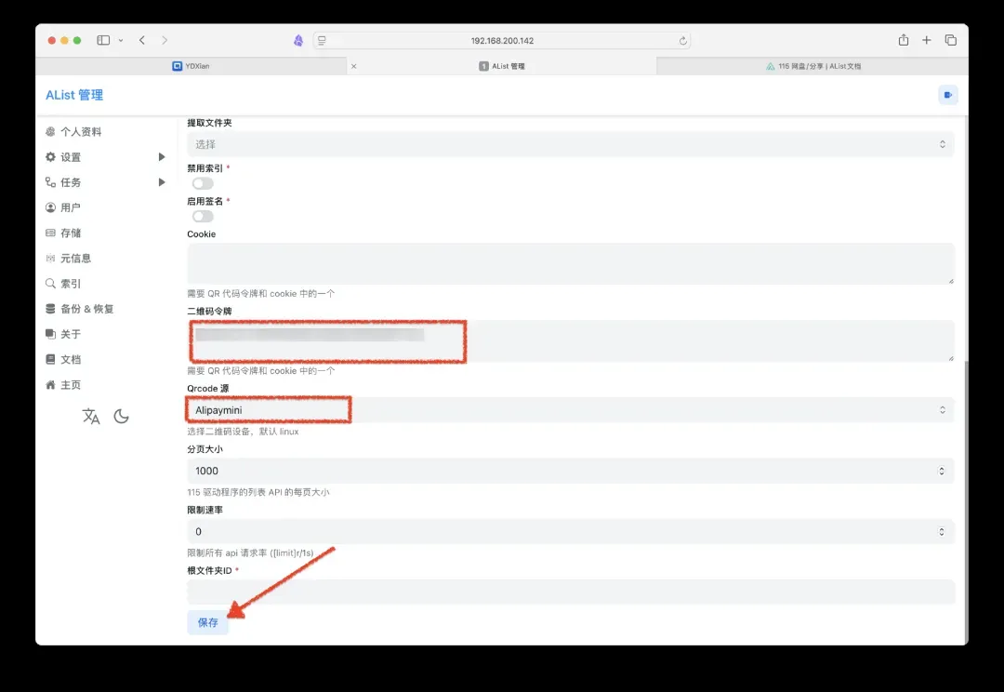Open the Qrcode 源 Alipaymini dropdown
1004x692 pixels.
tap(571, 410)
